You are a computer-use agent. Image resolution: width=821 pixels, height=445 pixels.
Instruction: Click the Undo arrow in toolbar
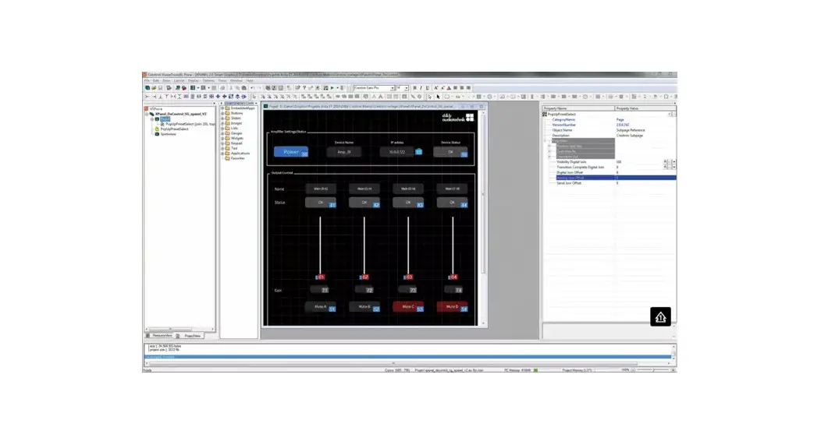(x=252, y=88)
